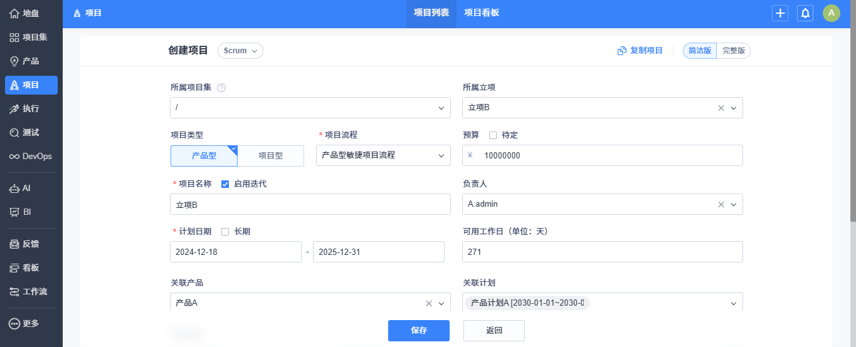Switch to the 项目看板 tab
The image size is (856, 347).
pos(482,14)
